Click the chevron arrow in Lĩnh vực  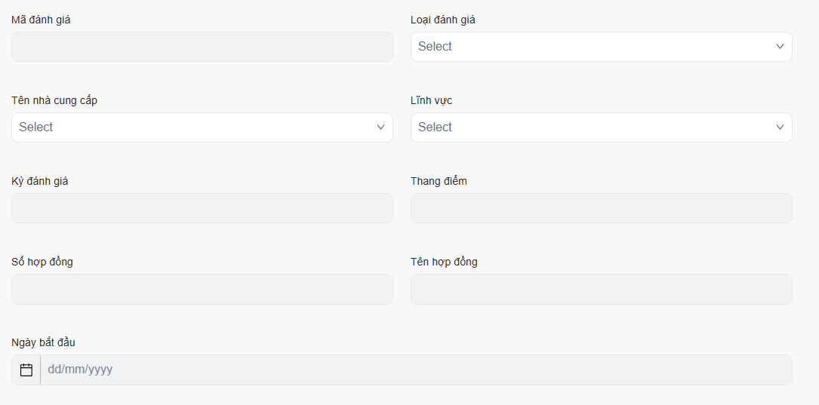tap(780, 127)
